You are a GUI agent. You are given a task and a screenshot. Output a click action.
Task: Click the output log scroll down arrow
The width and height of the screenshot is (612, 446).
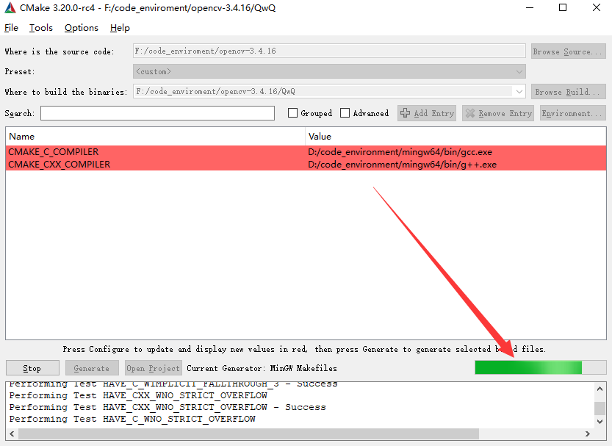[x=600, y=422]
